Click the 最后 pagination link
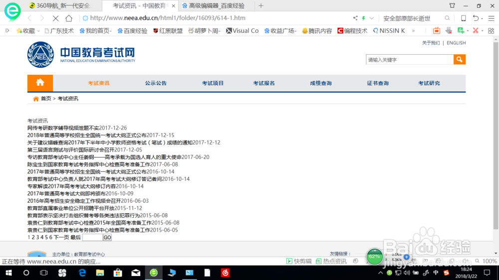The height and width of the screenshot is (280, 499). [x=75, y=238]
